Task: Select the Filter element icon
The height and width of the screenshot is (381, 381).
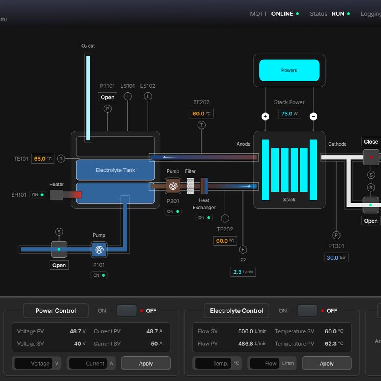Action: point(190,186)
